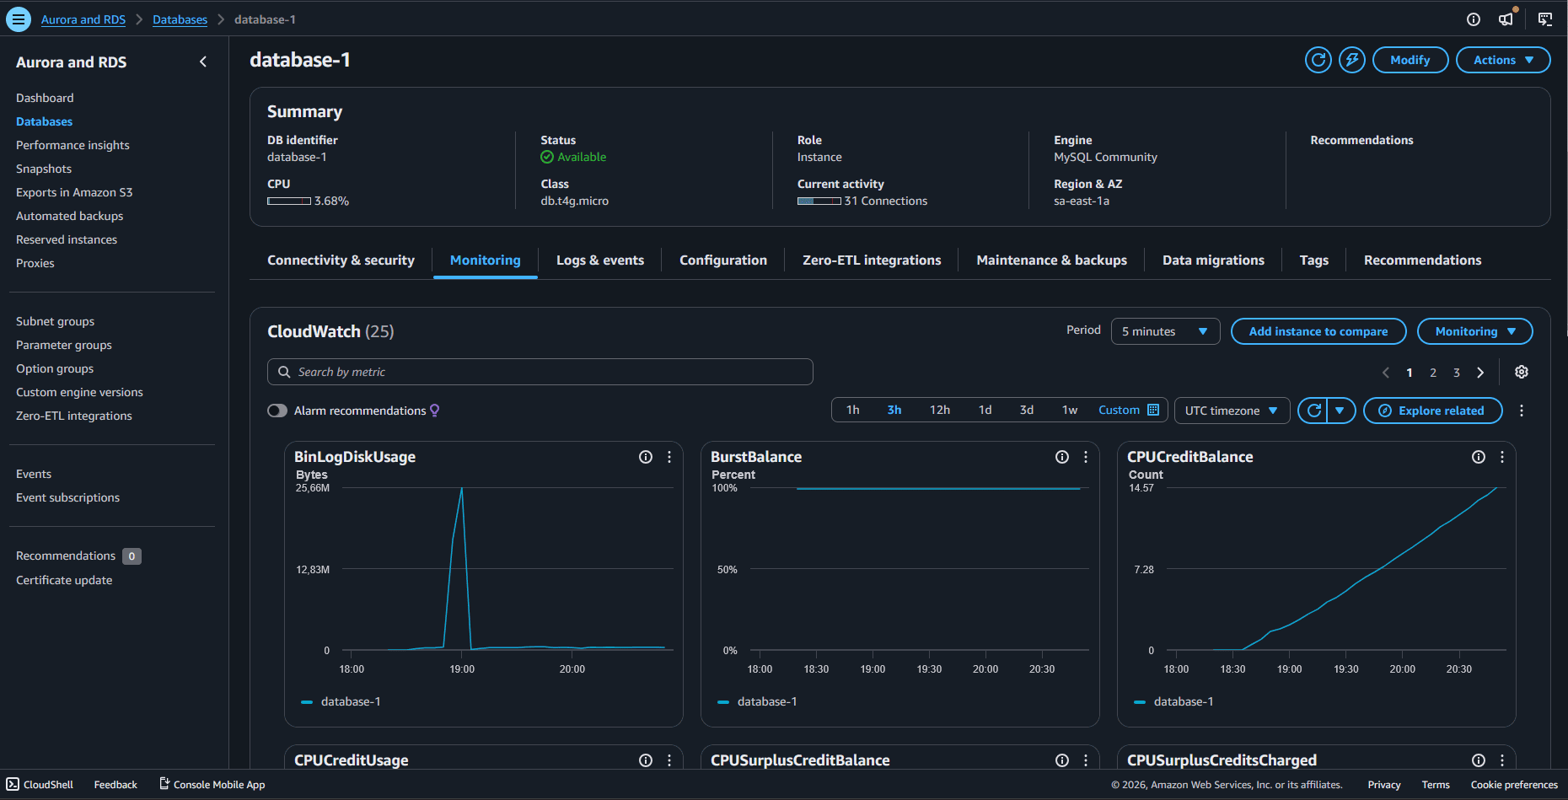
Task: Open Console Mobile App link
Action: coord(212,785)
